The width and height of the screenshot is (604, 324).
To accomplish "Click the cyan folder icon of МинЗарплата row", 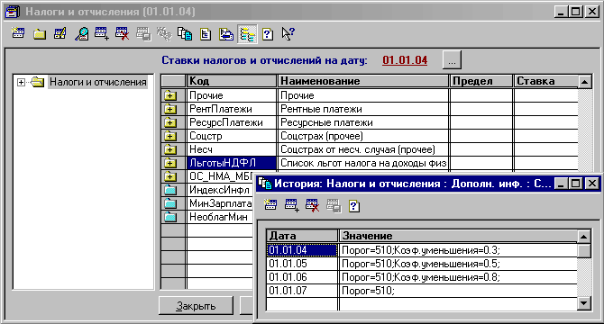I will [169, 202].
